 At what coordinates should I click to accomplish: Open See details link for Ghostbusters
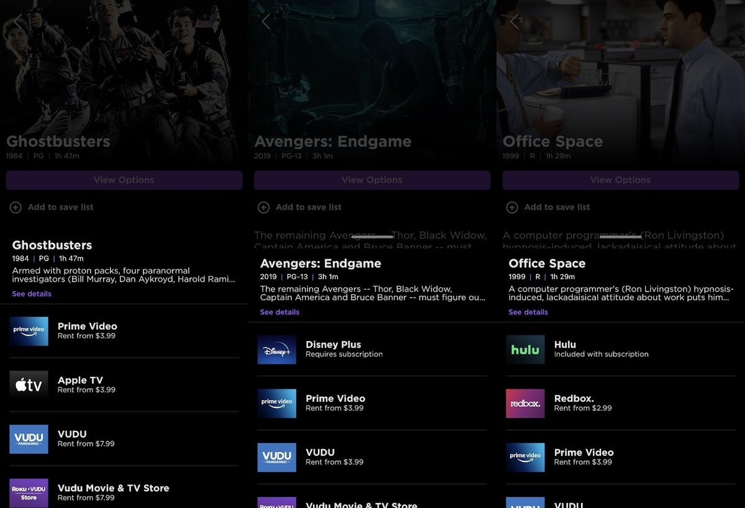[x=32, y=294]
